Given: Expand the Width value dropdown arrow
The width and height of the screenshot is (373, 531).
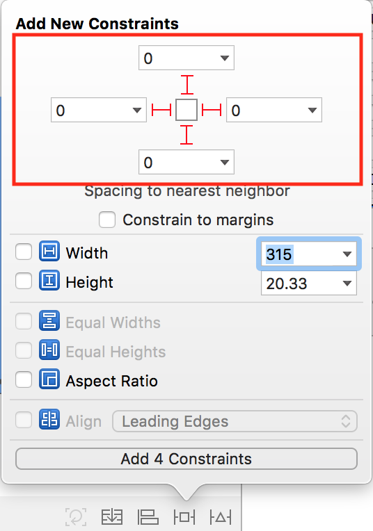Looking at the screenshot, I should tap(347, 254).
